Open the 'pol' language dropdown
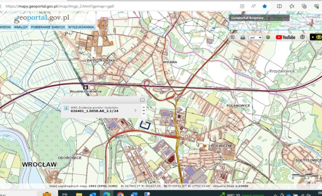The image size is (322, 196). click(255, 37)
